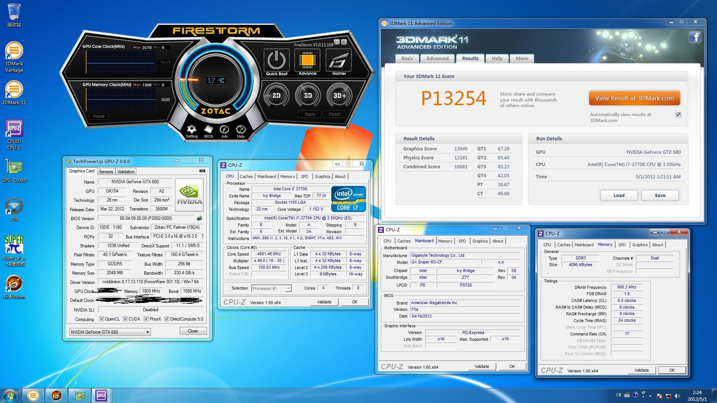Open Processor #1 selection dropdown in CPU-Z
This screenshot has height=403, width=717.
pyautogui.click(x=271, y=288)
